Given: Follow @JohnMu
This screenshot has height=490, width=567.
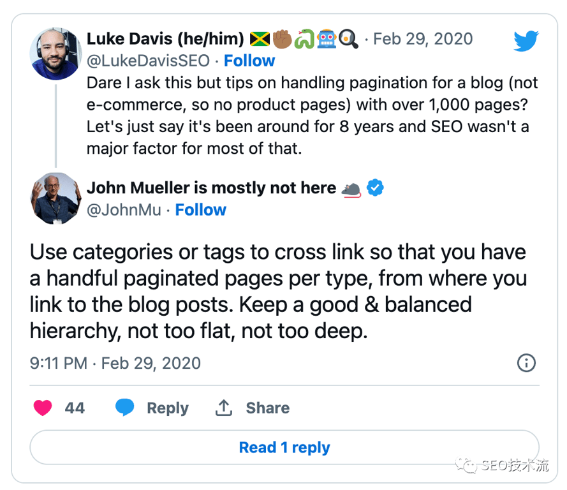Looking at the screenshot, I should point(200,210).
